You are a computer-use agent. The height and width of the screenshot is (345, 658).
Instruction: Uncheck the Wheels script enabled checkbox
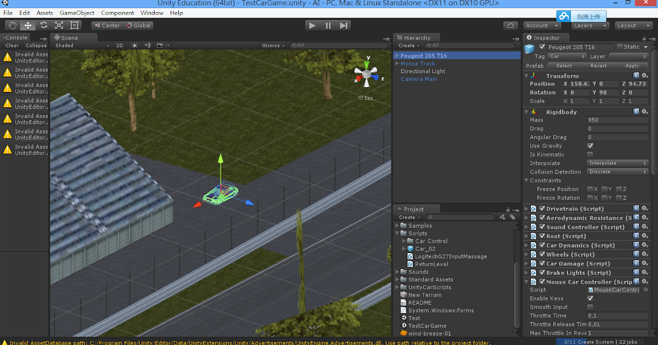542,254
